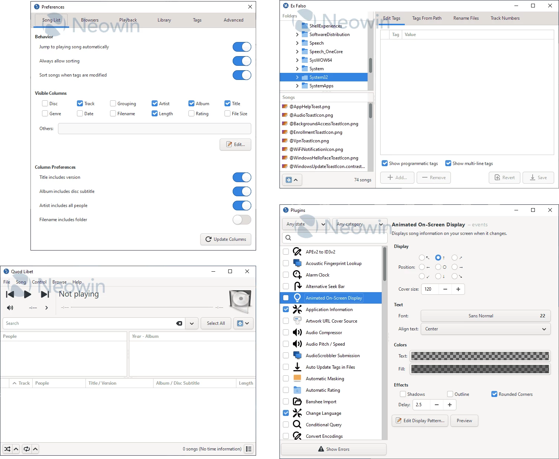
Task: Click the APEv2 to ID3v2 plugin icon
Action: pyautogui.click(x=297, y=252)
